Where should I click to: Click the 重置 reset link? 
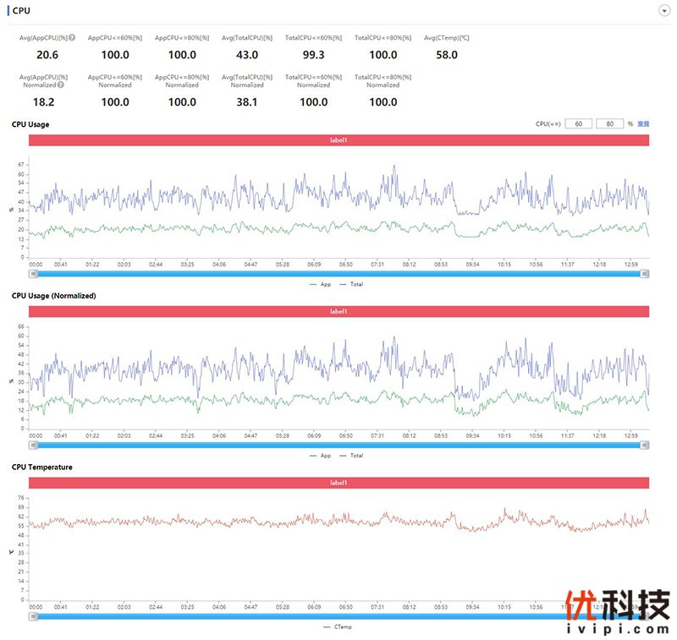click(643, 123)
